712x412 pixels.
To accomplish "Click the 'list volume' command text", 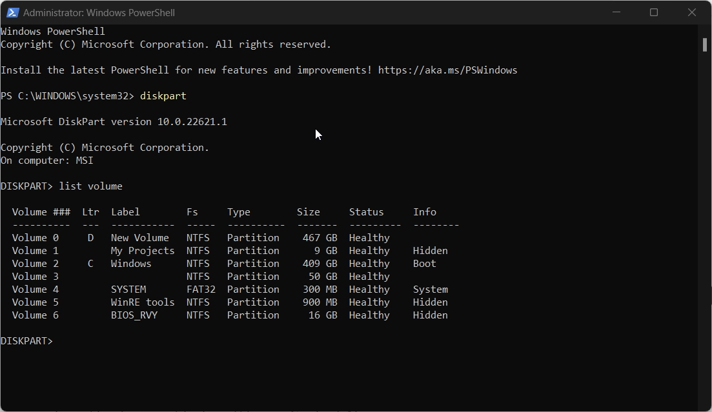I will pos(91,186).
